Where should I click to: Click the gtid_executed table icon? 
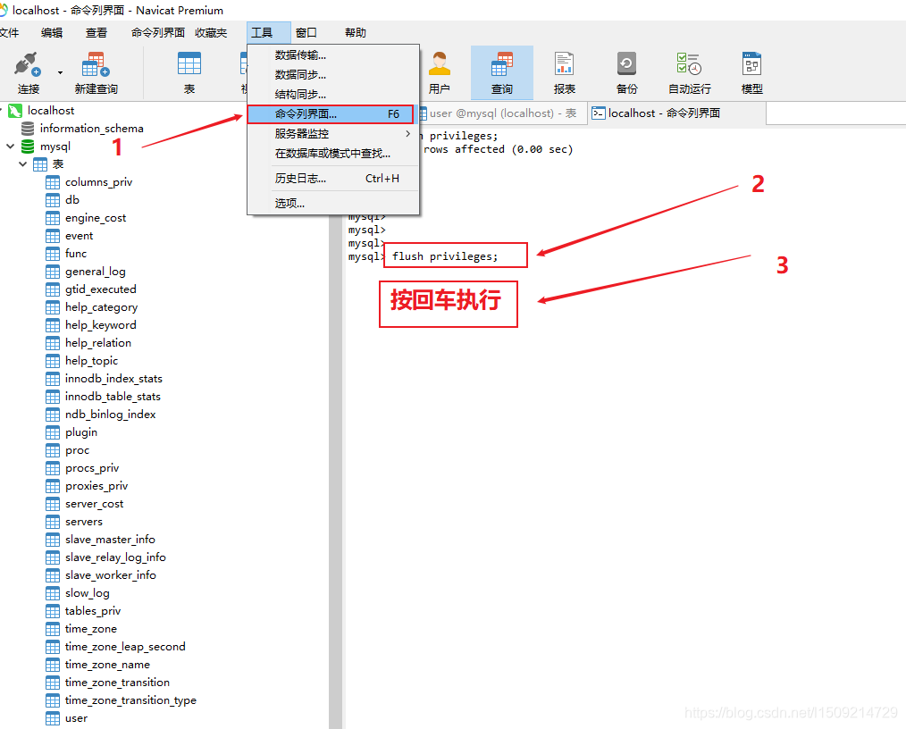[x=53, y=289]
